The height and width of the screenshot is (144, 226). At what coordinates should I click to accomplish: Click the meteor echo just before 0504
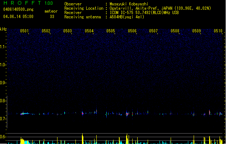[x=82, y=113]
